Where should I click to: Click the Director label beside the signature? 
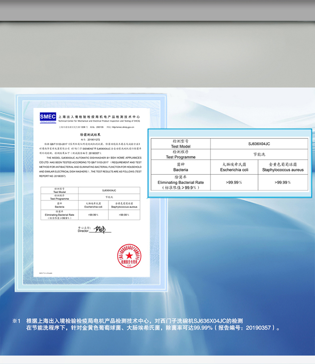click(x=83, y=231)
